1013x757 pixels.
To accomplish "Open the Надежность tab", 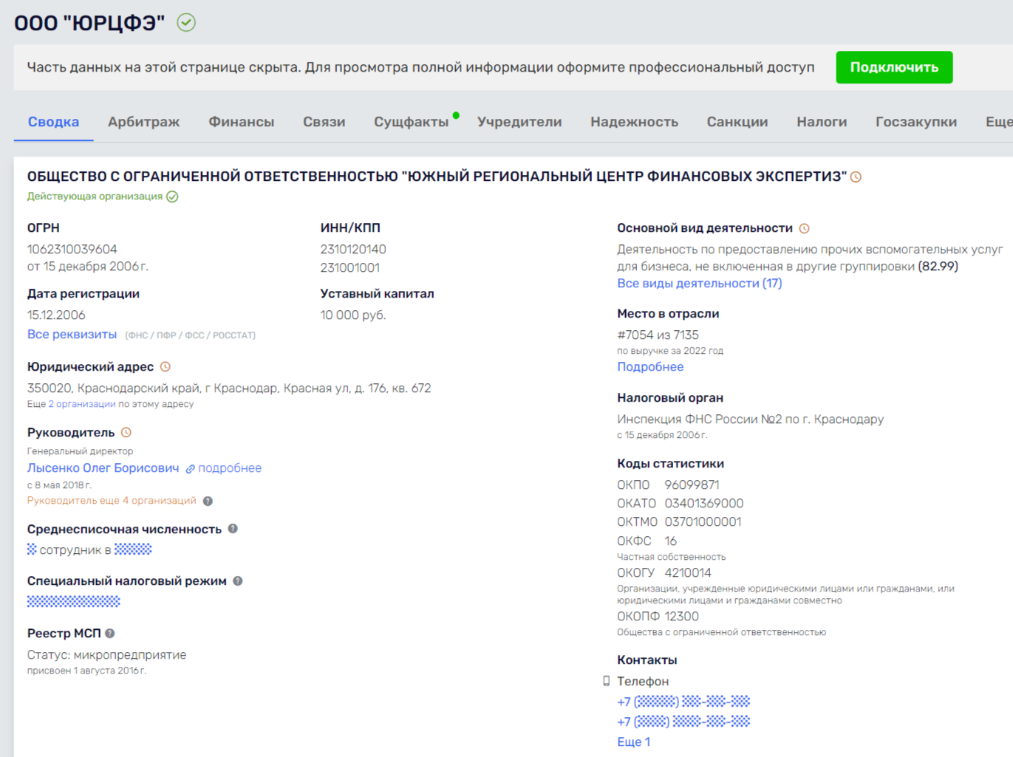I will 635,122.
